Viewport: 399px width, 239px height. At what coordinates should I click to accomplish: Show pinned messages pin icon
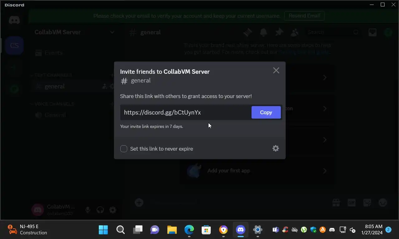click(x=279, y=32)
